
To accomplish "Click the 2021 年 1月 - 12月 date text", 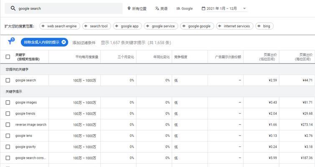I will [221, 8].
